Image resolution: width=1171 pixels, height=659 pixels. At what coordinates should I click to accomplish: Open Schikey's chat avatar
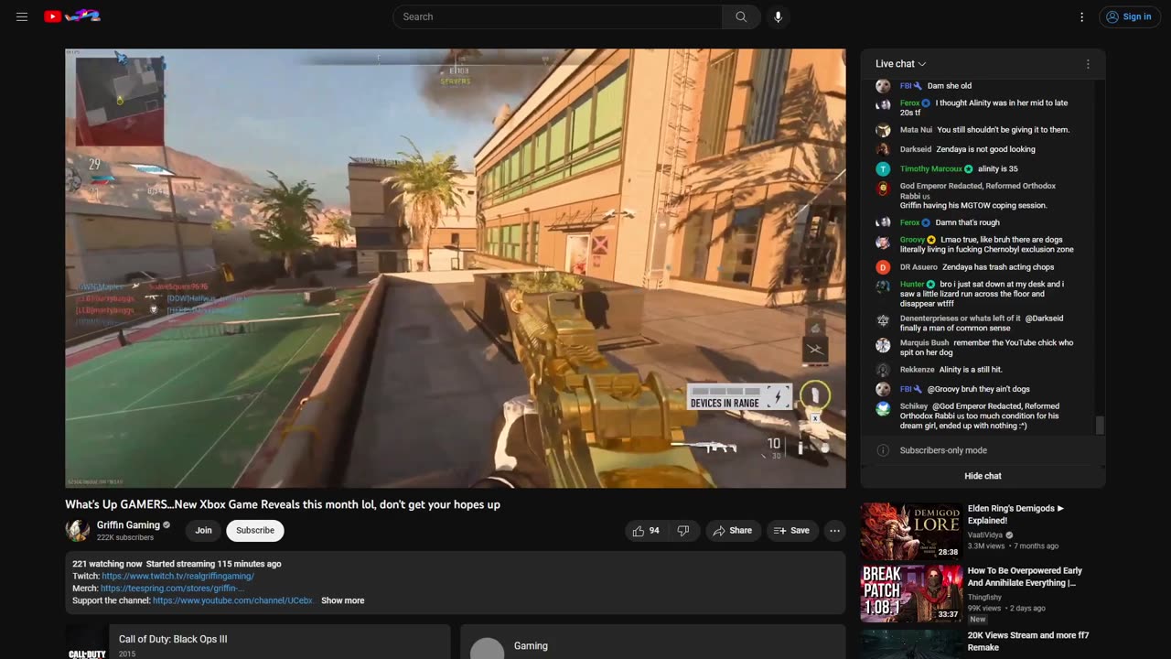coord(883,409)
